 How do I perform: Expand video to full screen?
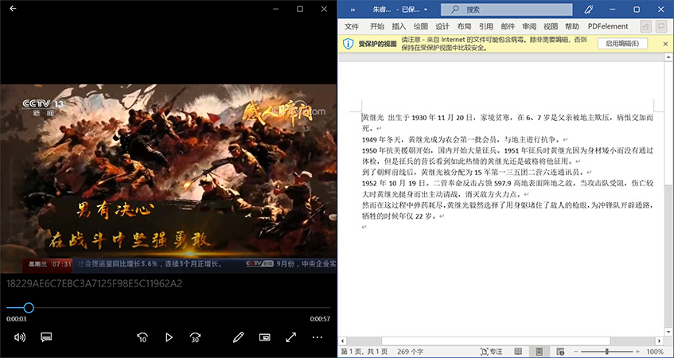pyautogui.click(x=291, y=337)
